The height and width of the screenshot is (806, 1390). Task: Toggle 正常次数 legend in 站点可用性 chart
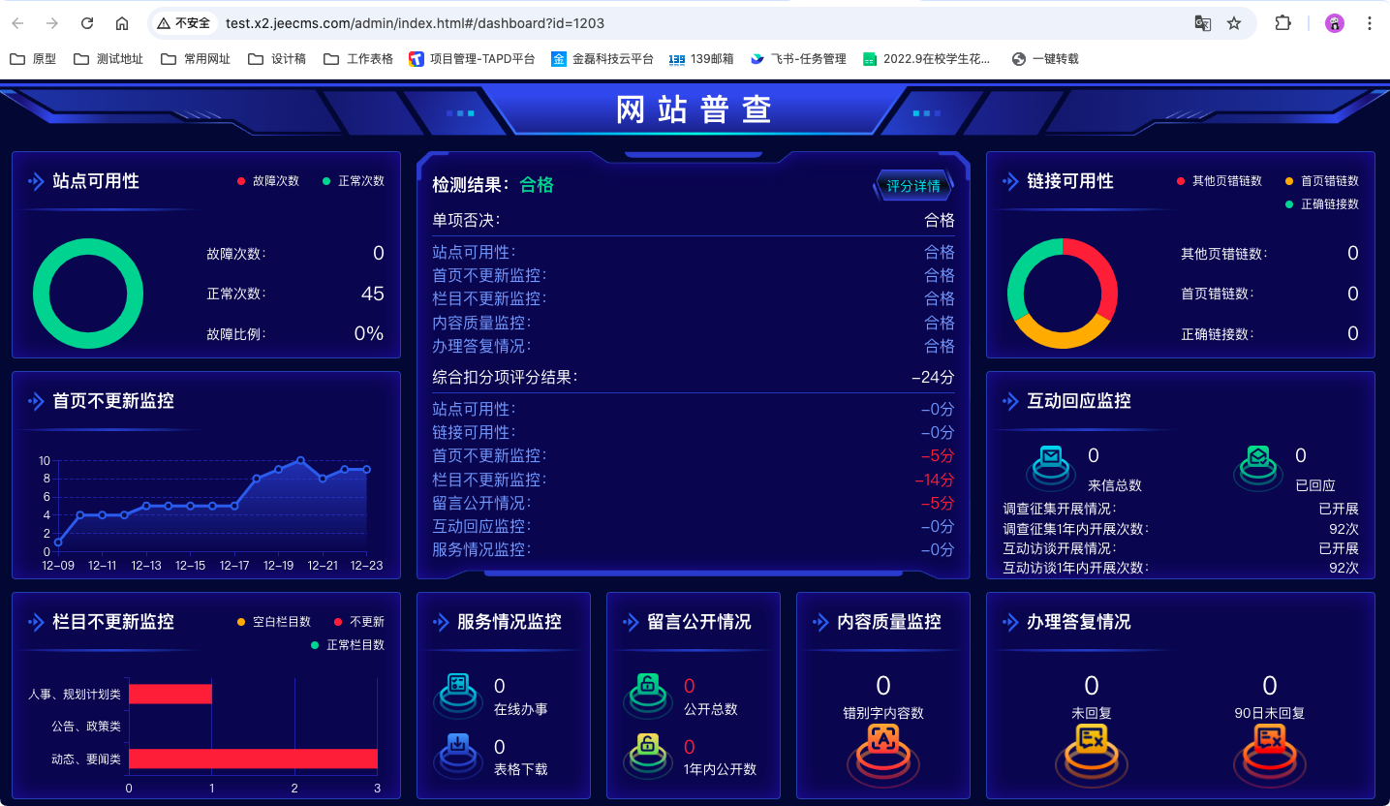(354, 181)
